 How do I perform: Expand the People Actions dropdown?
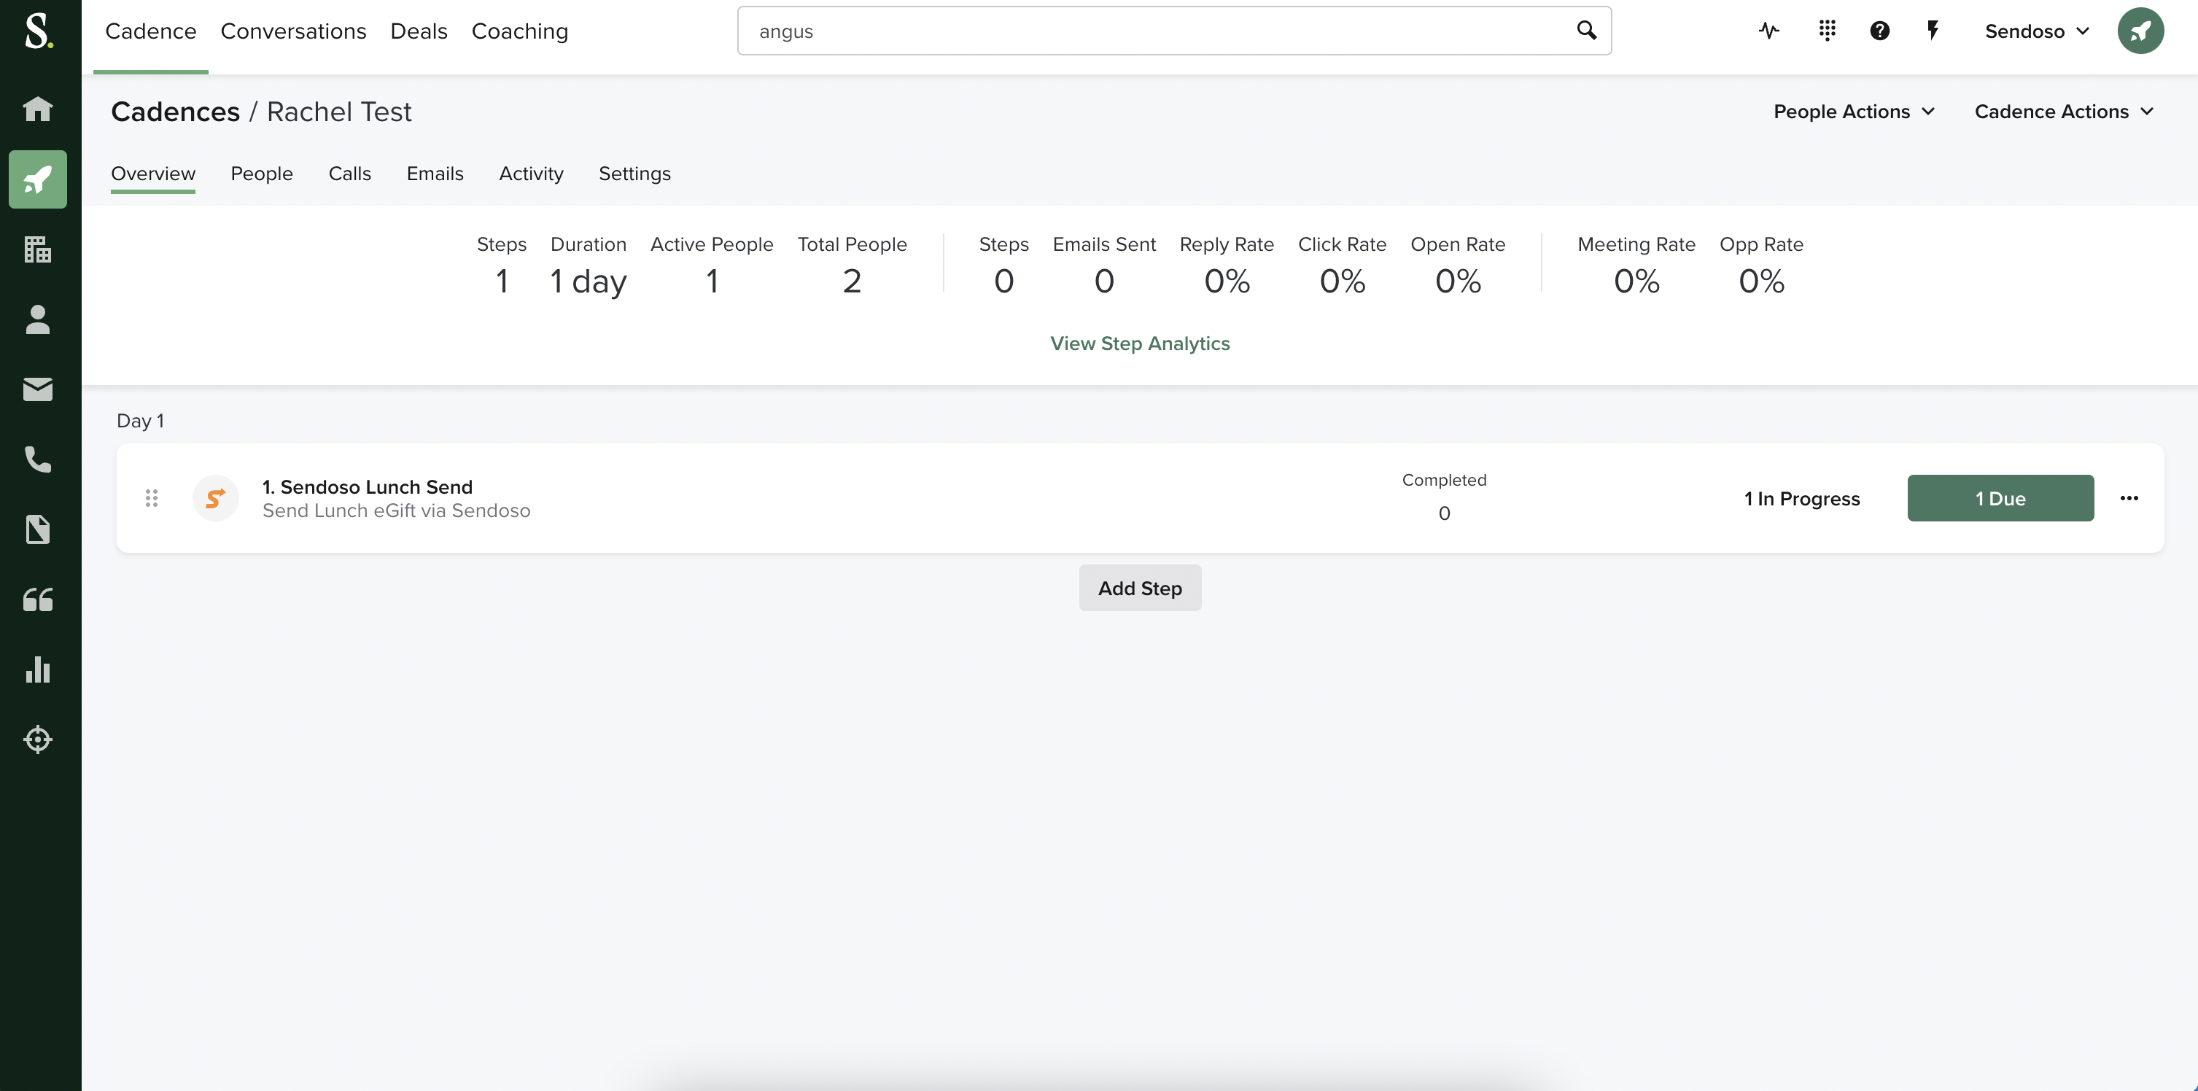tap(1854, 112)
